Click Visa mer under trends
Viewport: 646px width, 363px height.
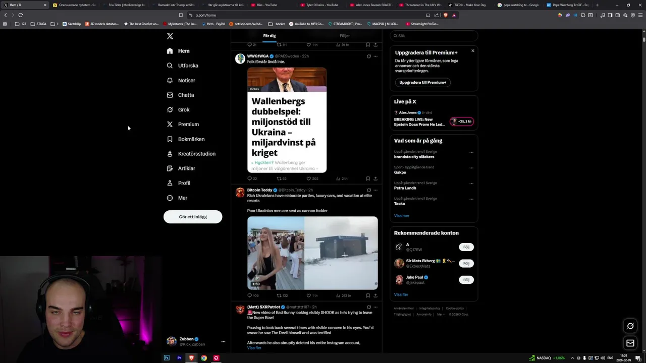(402, 216)
